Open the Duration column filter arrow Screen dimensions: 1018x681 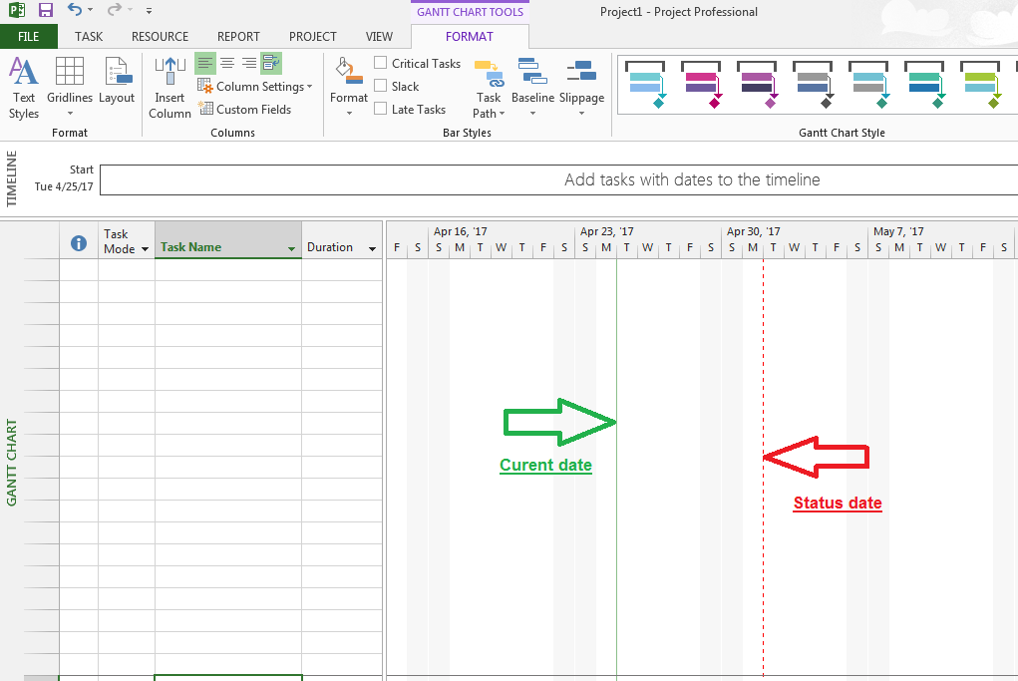(371, 246)
